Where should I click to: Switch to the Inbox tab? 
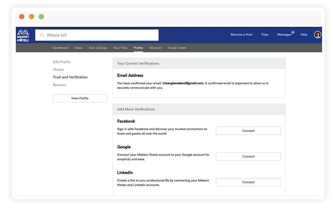point(78,48)
